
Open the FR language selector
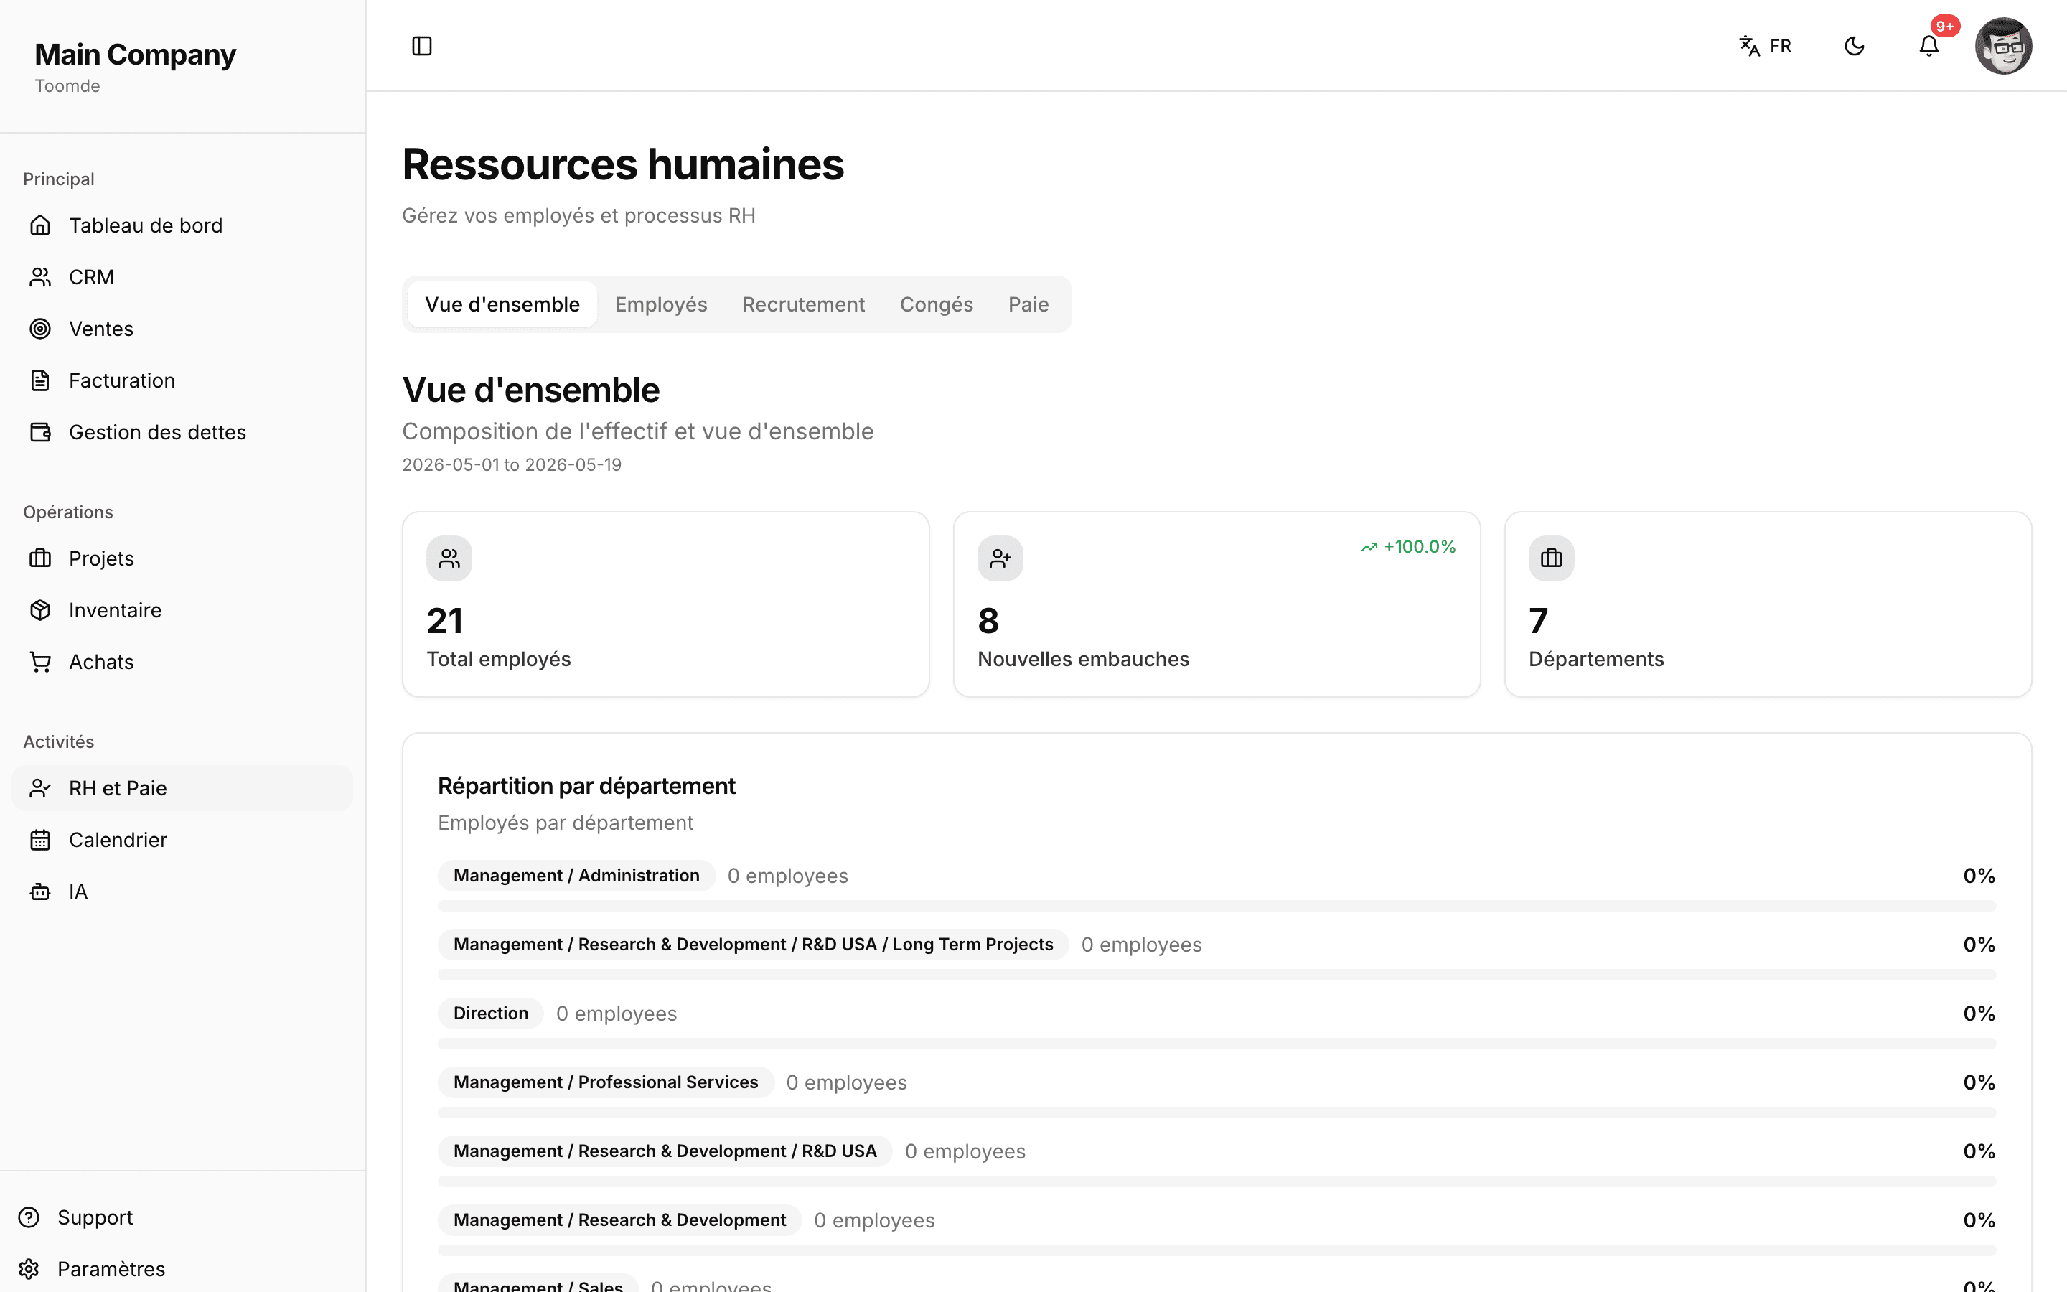pyautogui.click(x=1766, y=45)
